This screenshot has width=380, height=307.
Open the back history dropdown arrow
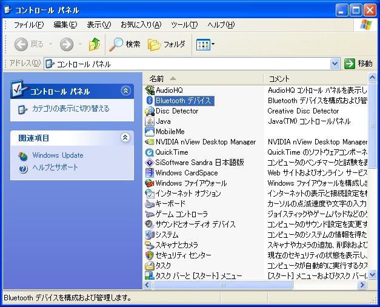(50, 44)
